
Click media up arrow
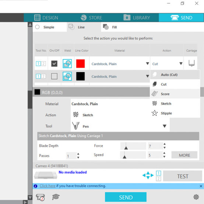click(148, 173)
